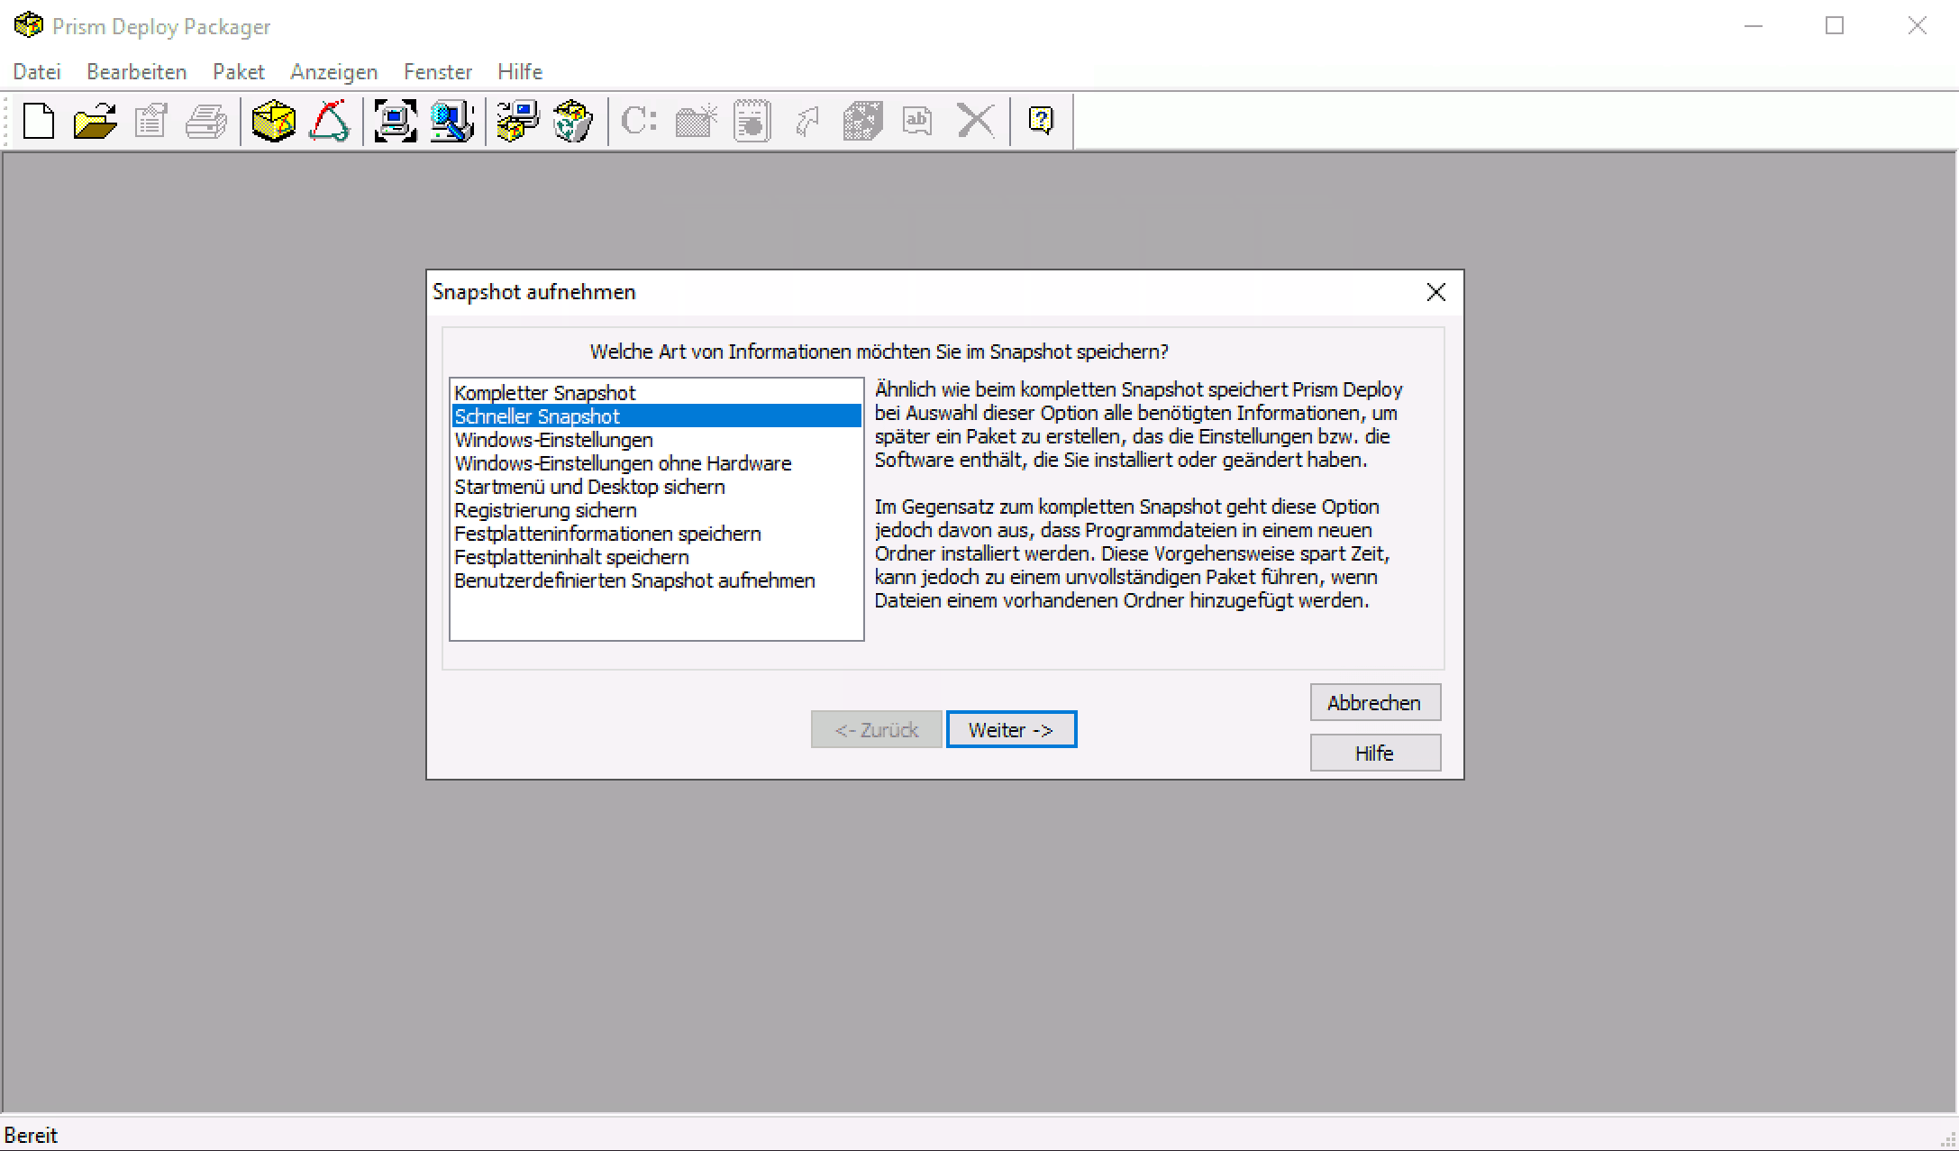This screenshot has width=1959, height=1151.
Task: Click the computer-to-package toolbar icon
Action: (x=517, y=121)
